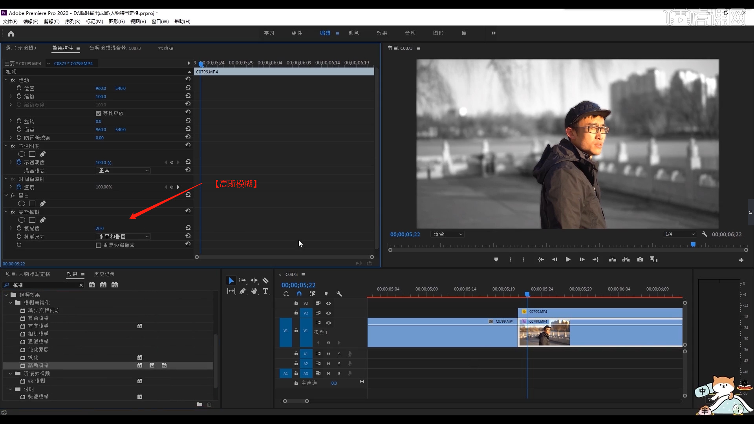Select the Hand tool
The height and width of the screenshot is (424, 754).
pyautogui.click(x=254, y=291)
